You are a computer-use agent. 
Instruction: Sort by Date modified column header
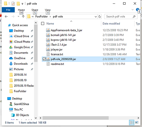pos(111,24)
